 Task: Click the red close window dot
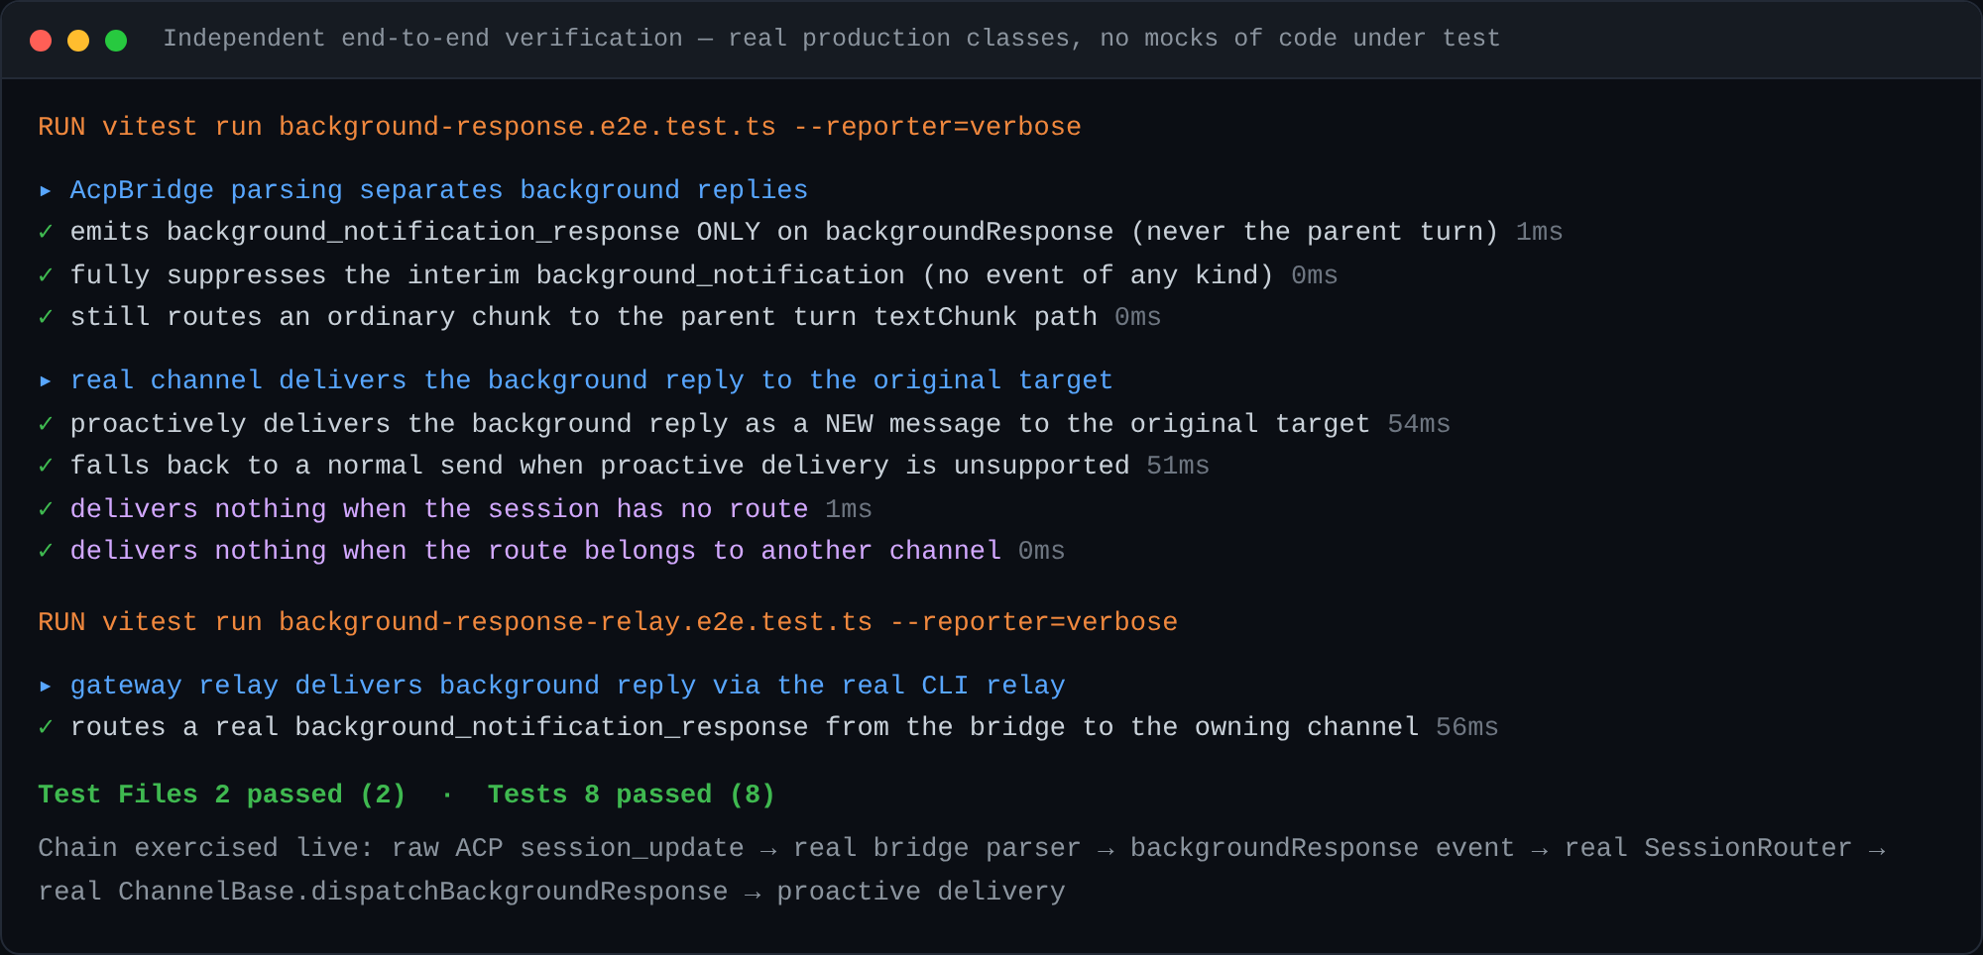[x=41, y=41]
